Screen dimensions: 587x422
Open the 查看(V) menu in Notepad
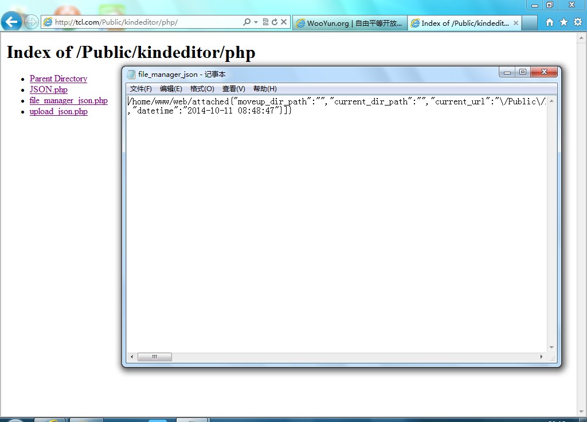(x=234, y=89)
